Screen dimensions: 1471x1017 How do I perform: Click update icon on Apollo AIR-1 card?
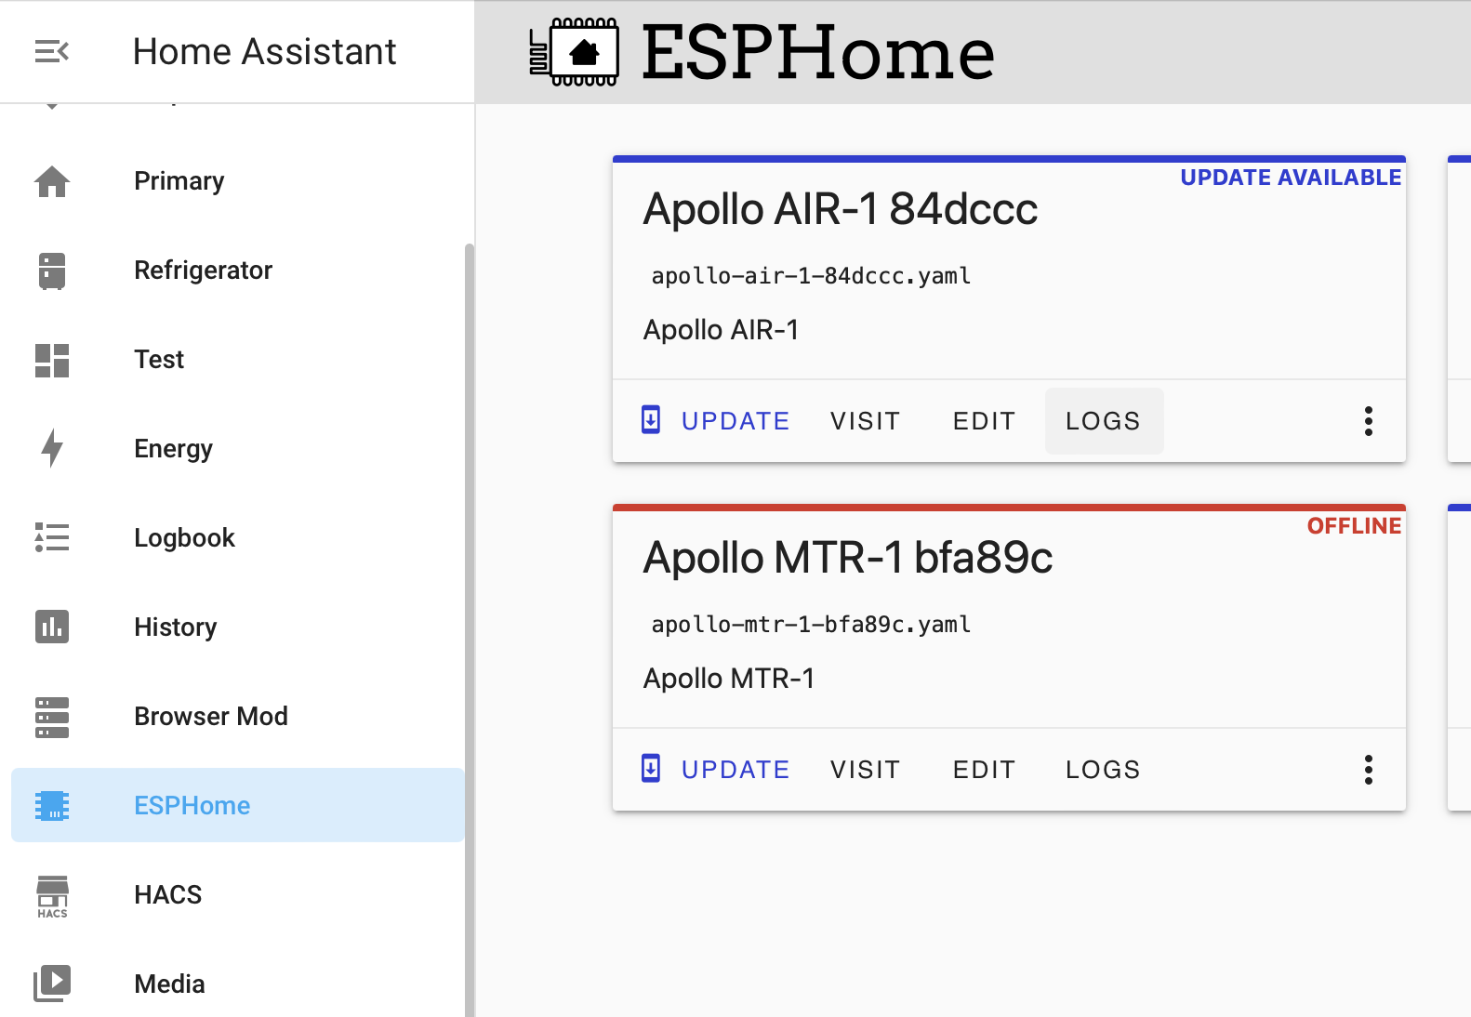[651, 420]
